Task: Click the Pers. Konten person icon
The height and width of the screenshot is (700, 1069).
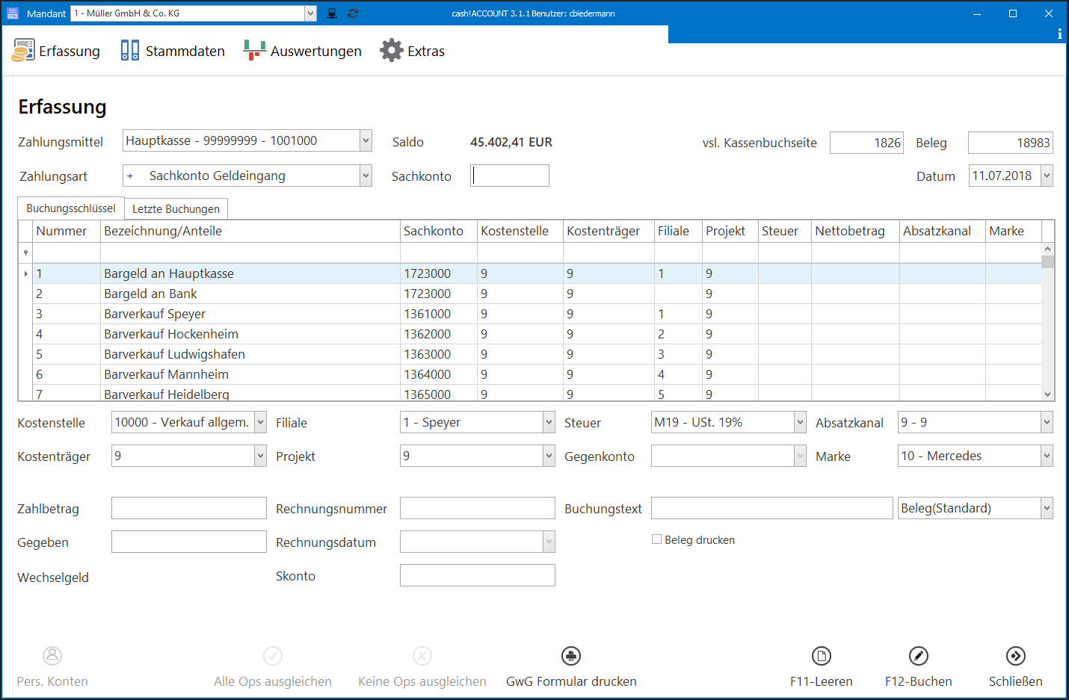Action: (52, 656)
